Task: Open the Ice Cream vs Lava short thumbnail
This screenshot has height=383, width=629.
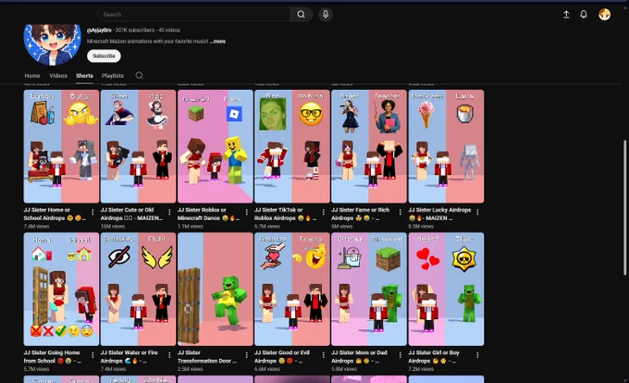Action: (x=446, y=146)
